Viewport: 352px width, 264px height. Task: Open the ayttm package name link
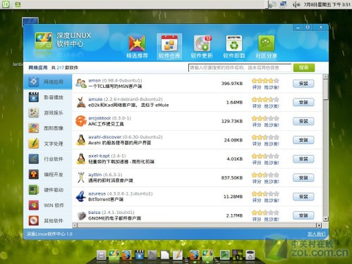pos(95,175)
